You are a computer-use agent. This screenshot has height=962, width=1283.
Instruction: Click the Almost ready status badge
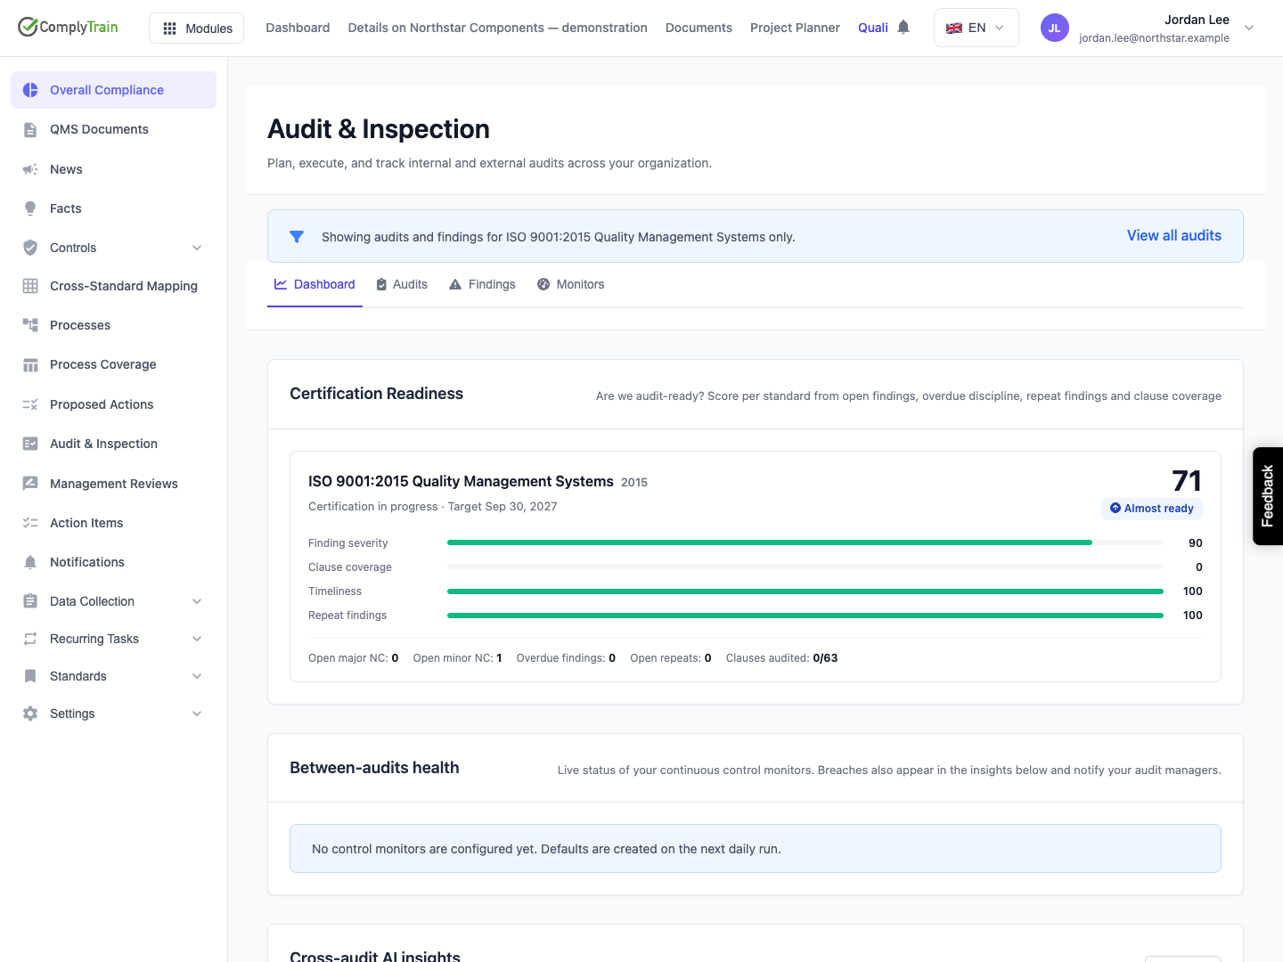[1151, 509]
